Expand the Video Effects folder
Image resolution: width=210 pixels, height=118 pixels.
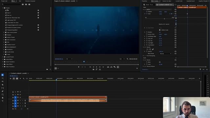(x=3, y=64)
